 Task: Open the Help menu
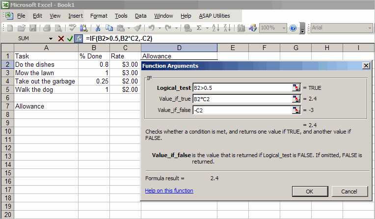tap(186, 16)
